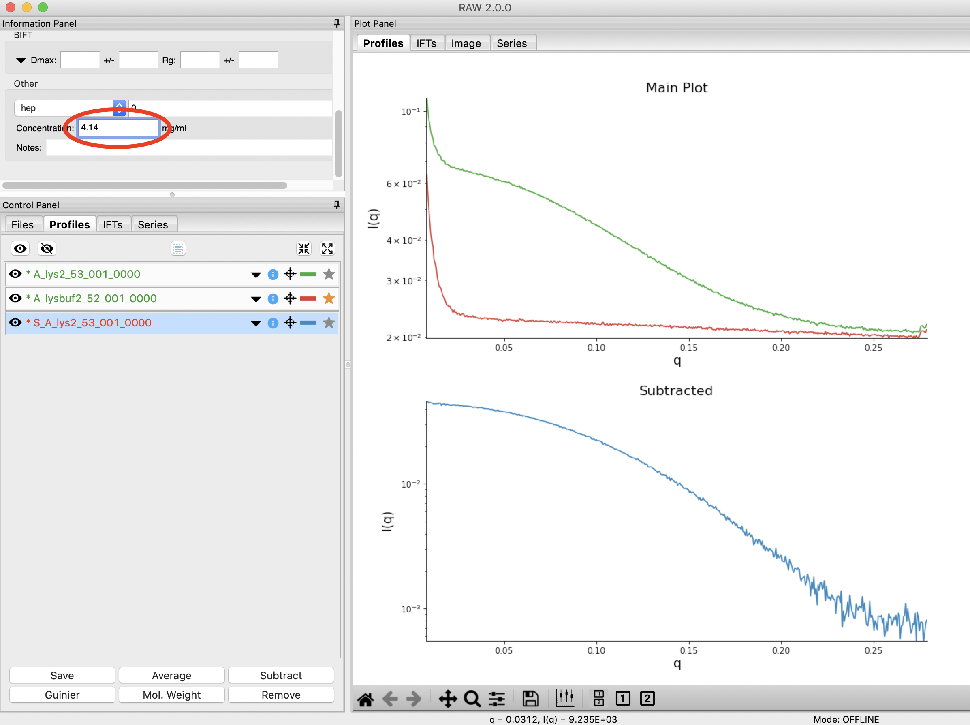This screenshot has width=970, height=725.
Task: Open info for A_lys2_53_001_0000 profile
Action: [273, 274]
